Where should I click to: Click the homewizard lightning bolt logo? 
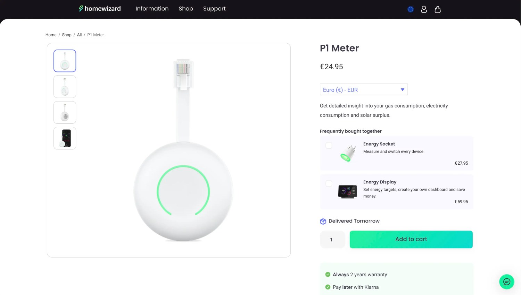pos(81,8)
